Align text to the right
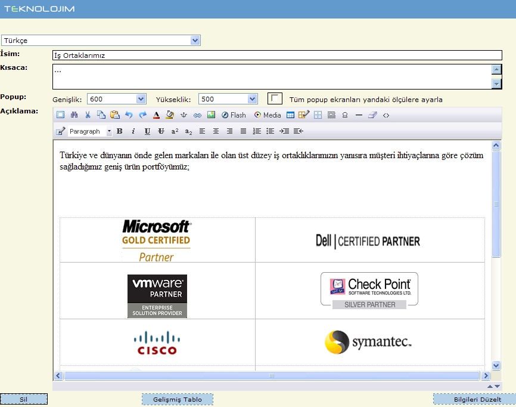 pyautogui.click(x=230, y=131)
